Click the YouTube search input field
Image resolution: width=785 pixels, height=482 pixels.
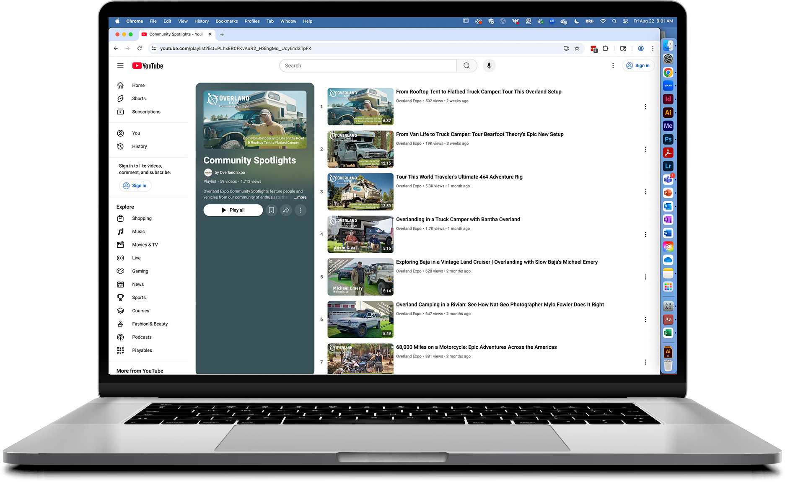pyautogui.click(x=368, y=65)
